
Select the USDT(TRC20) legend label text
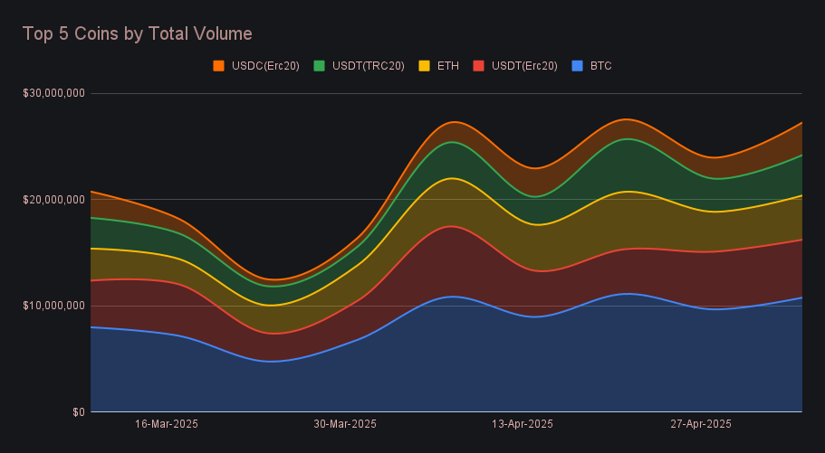[369, 66]
